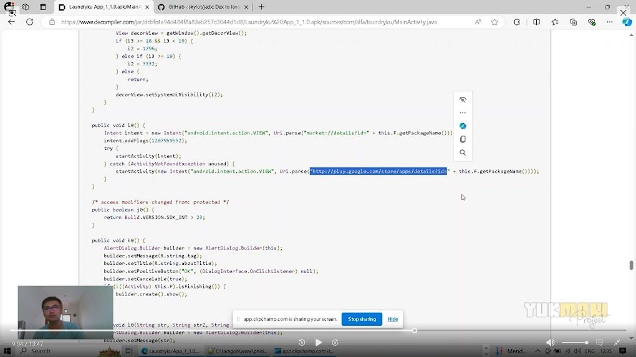Seek using the video progress bar handle
Screen dimensions: 636x357
coord(414,331)
